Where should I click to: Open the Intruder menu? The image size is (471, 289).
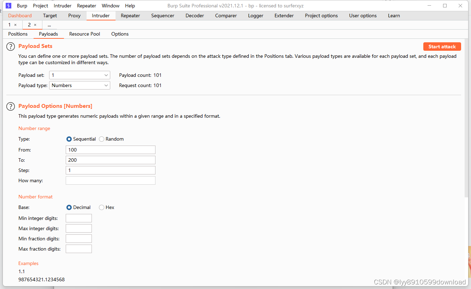pyautogui.click(x=63, y=6)
